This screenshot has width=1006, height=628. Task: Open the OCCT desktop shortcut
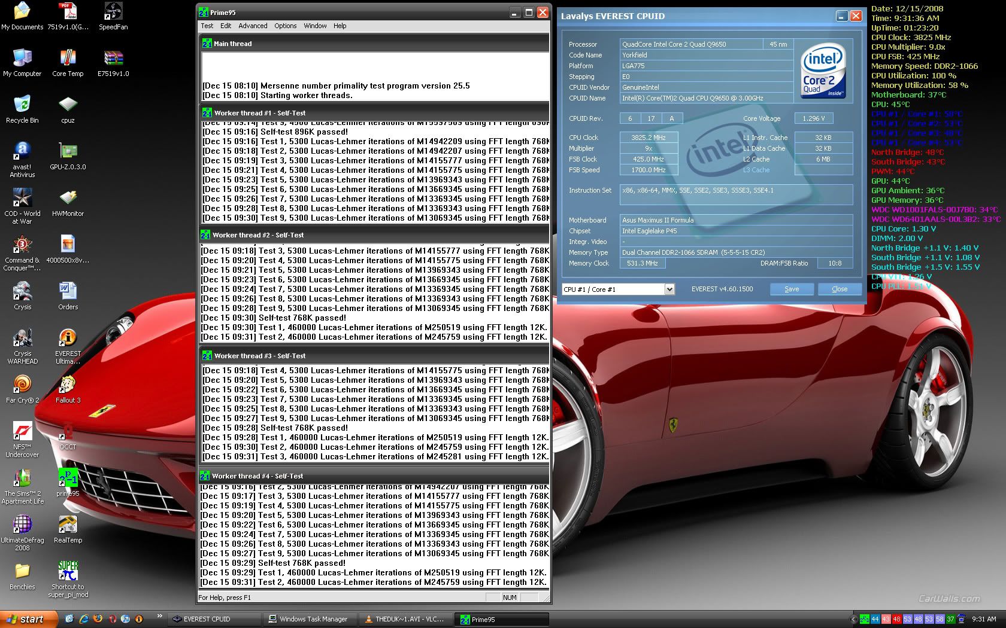pos(68,436)
